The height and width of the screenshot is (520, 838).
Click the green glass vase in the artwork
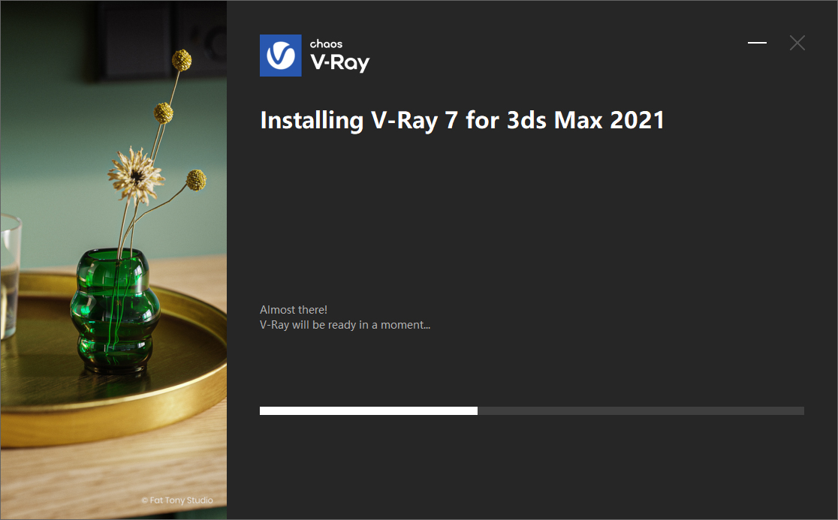(115, 311)
